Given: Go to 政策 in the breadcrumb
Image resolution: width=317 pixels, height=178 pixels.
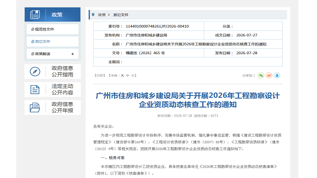Looking at the screenshot, I should [x=102, y=15].
